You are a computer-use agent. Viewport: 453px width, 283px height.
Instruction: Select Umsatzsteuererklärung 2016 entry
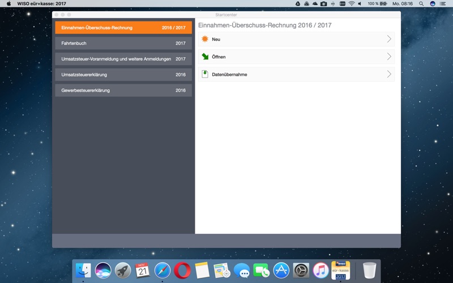pos(123,75)
